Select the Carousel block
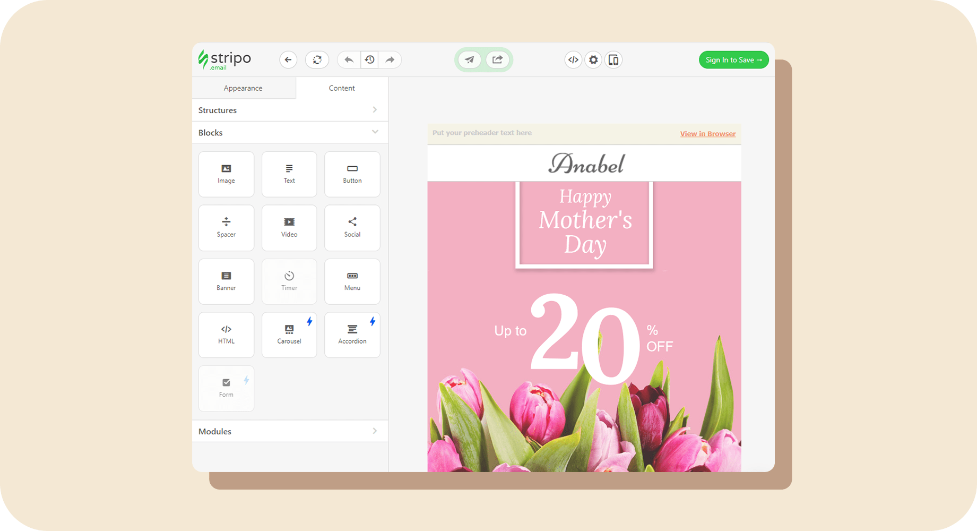The image size is (977, 531). (x=289, y=335)
